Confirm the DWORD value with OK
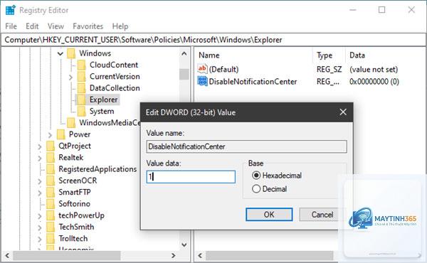Screen dimensions: 427x263 coord(269,215)
